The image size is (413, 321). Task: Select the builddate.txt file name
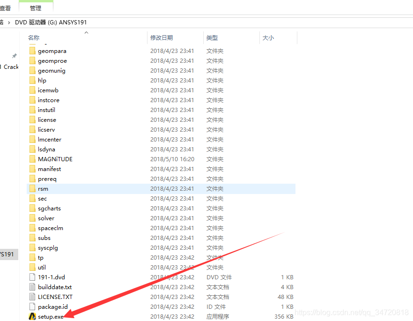tap(55, 287)
